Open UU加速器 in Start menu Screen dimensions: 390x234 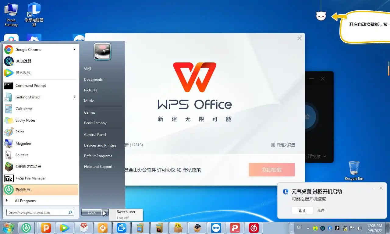coord(41,61)
